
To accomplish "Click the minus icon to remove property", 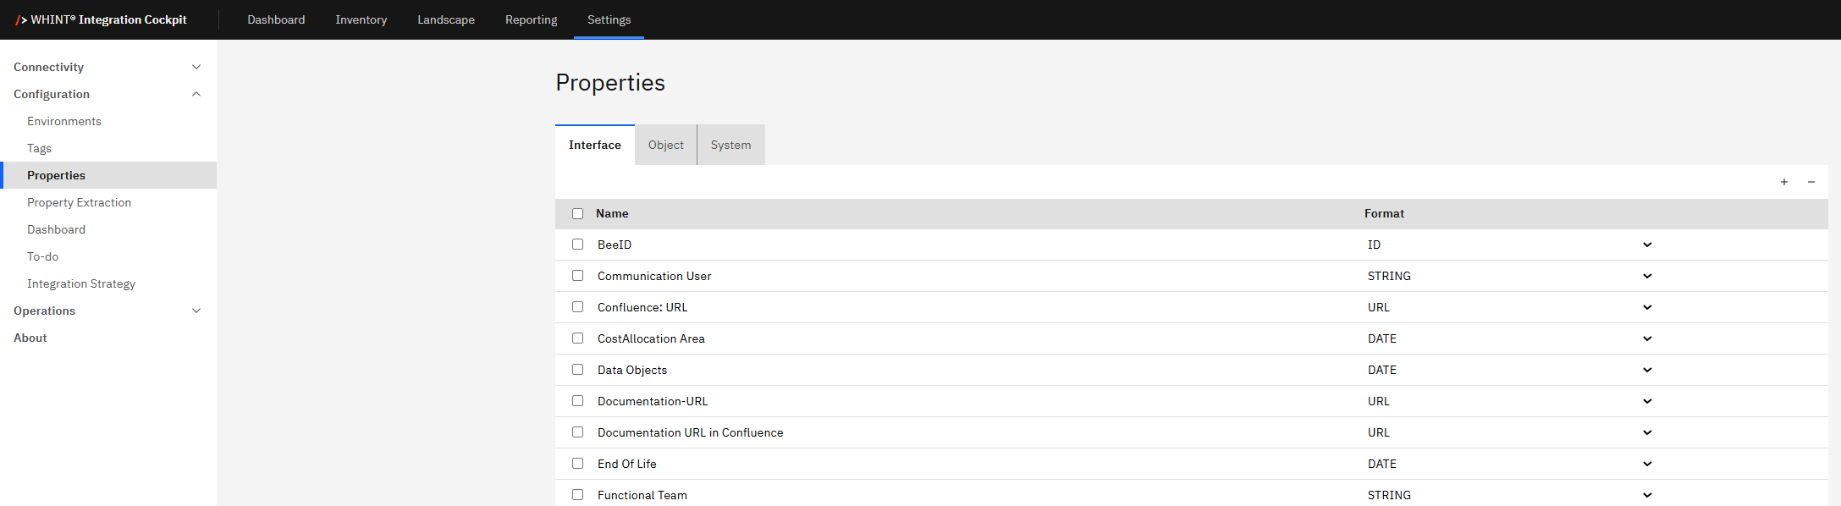I will point(1811,182).
